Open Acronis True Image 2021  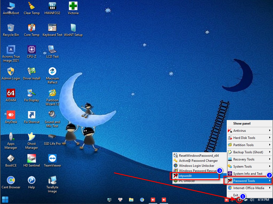[x=11, y=54]
